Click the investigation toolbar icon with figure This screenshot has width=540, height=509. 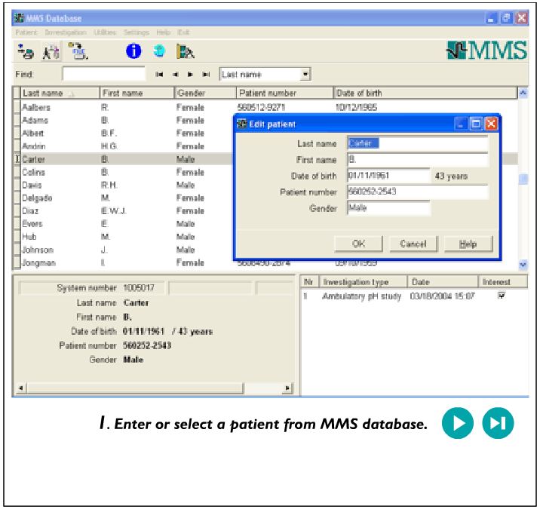click(51, 52)
